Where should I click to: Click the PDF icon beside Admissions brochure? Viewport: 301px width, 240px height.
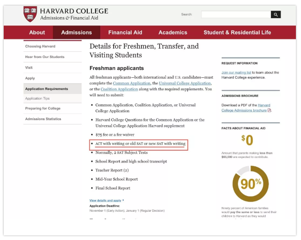(269, 110)
